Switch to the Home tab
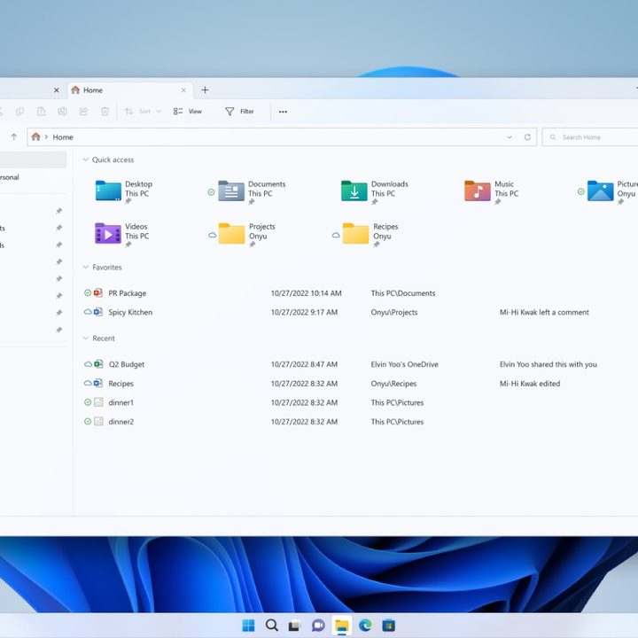 pos(129,89)
